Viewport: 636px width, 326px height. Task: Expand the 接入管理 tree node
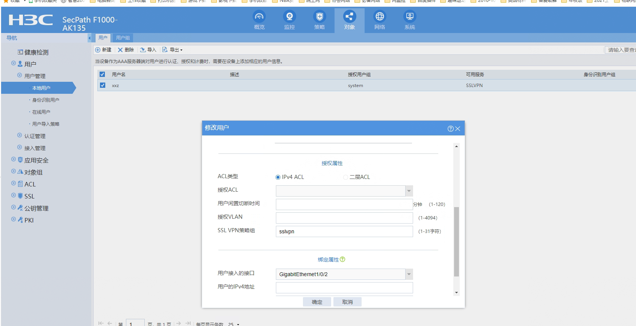tap(20, 147)
